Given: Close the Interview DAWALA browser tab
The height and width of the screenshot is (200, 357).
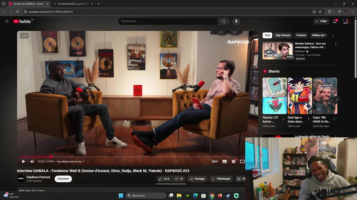Looking at the screenshot, I should tap(47, 4).
